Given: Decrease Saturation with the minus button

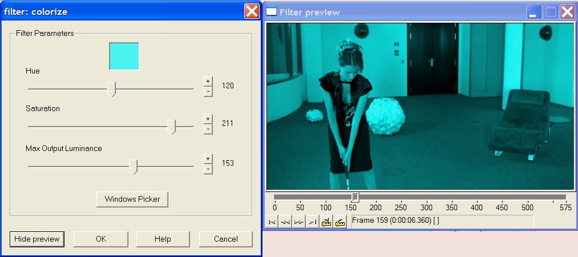Looking at the screenshot, I should click(x=208, y=129).
